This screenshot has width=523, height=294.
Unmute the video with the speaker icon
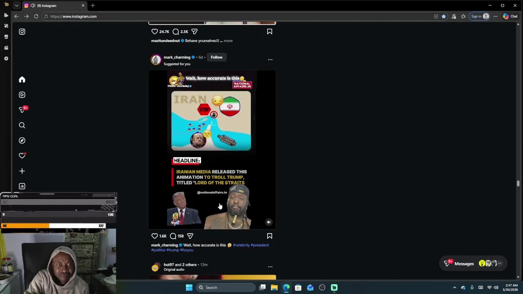[x=268, y=222]
